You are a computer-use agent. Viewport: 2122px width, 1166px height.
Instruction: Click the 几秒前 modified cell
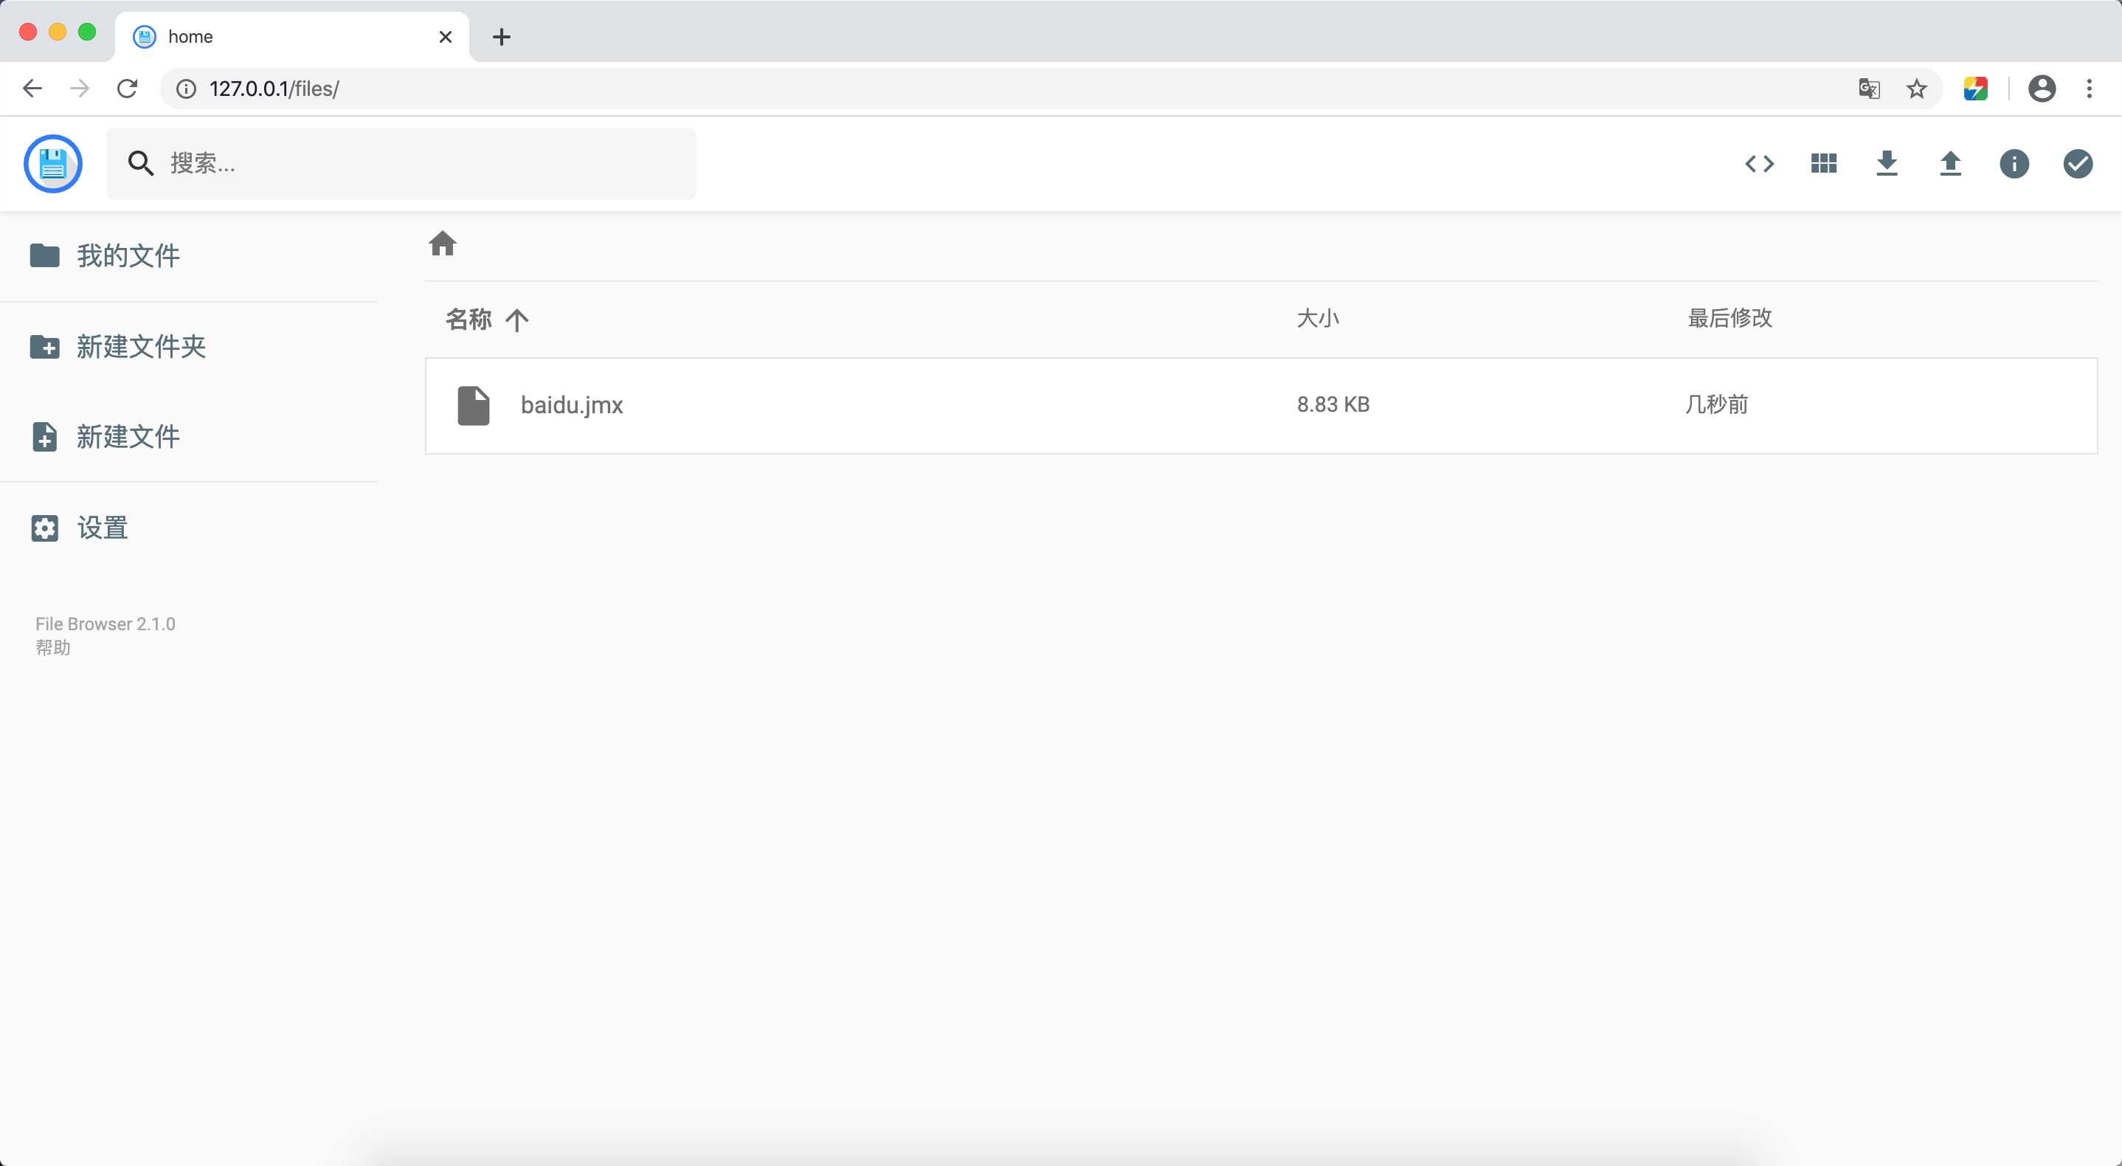tap(1716, 404)
